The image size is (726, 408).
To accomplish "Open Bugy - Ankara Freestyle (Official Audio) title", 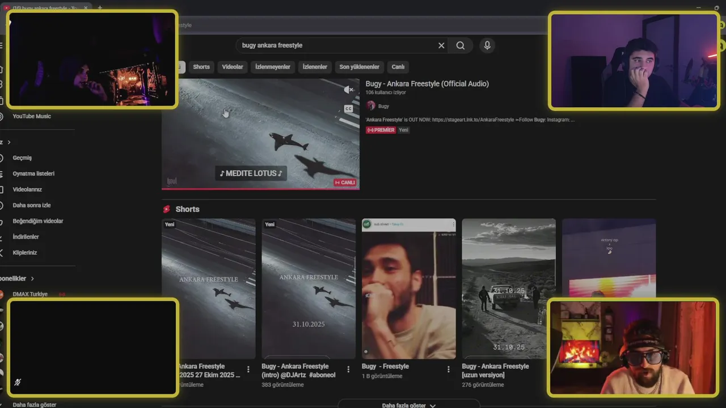I will [427, 84].
